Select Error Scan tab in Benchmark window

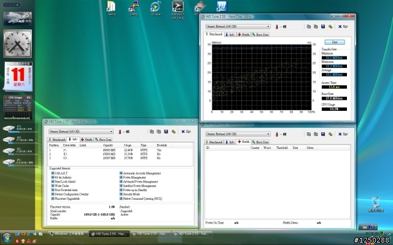(x=260, y=34)
